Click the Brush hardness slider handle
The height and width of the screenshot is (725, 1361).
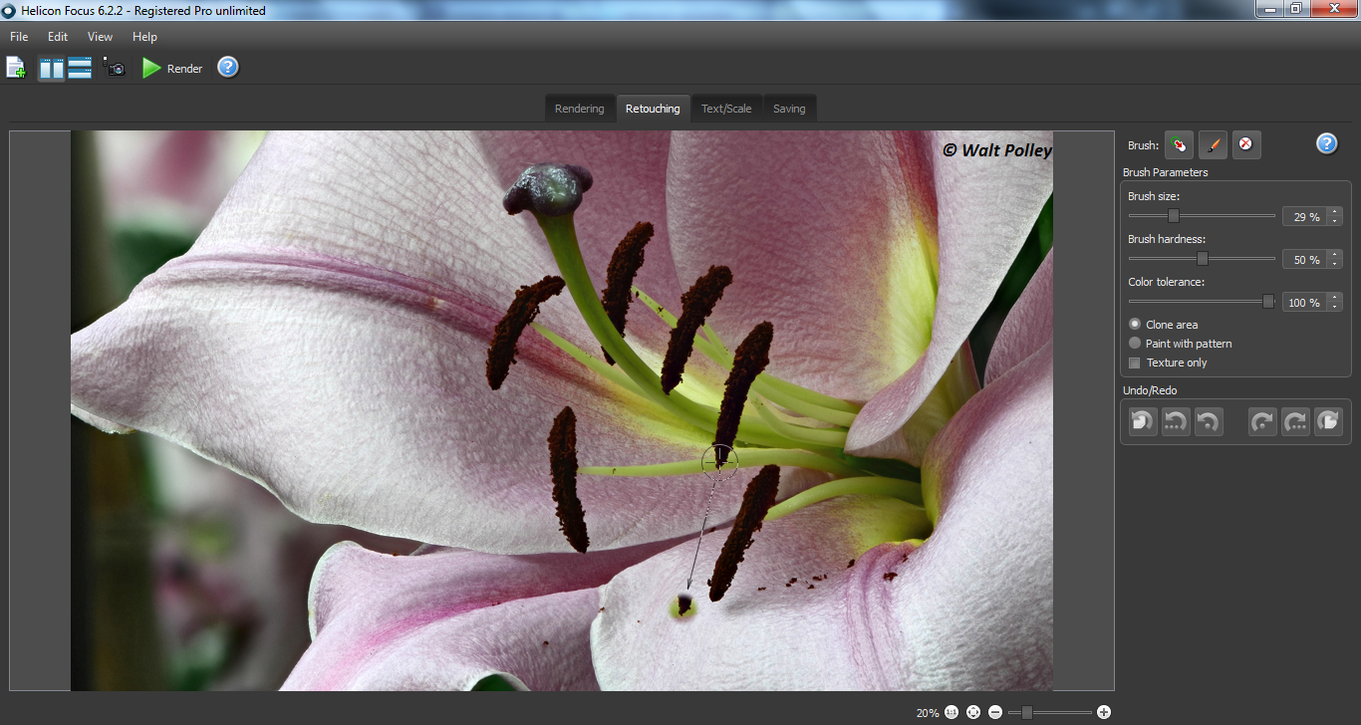[x=1203, y=258]
